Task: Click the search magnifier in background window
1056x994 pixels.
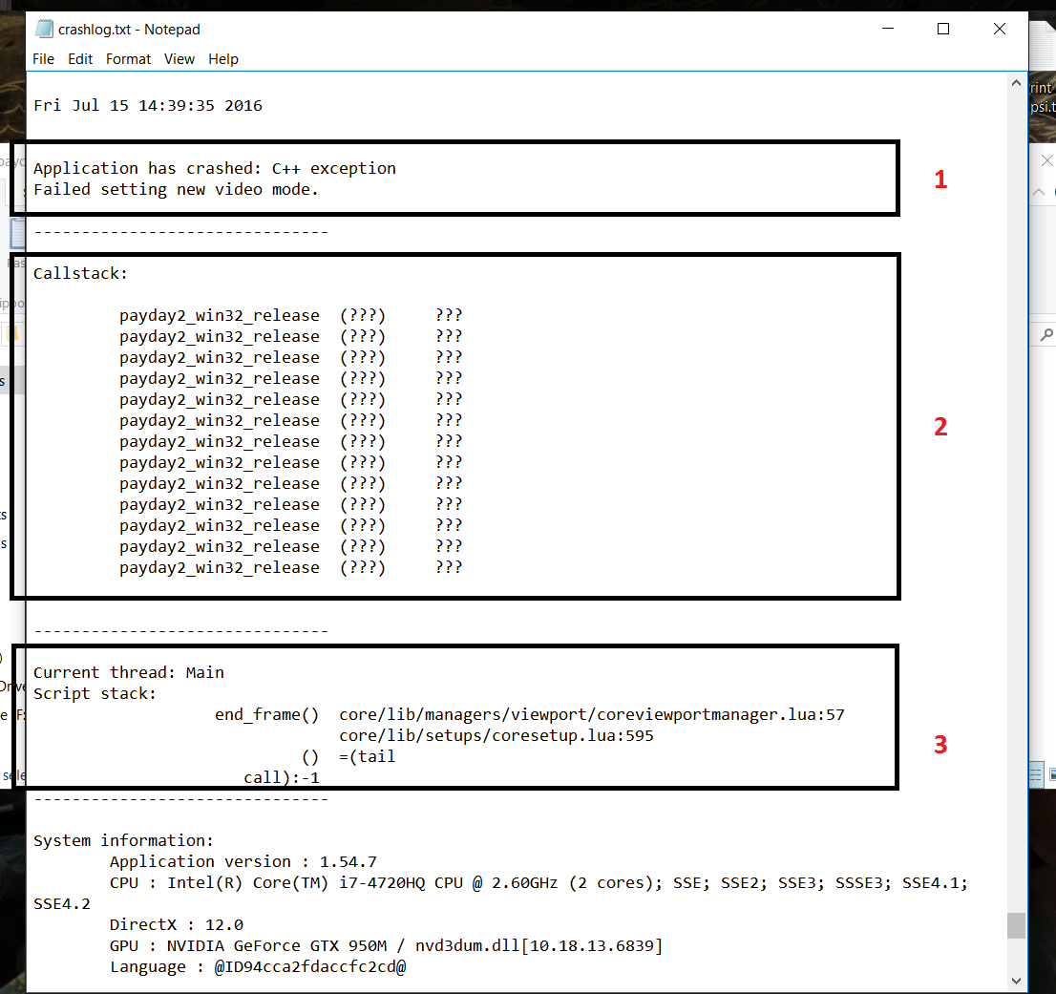Action: tap(1045, 334)
